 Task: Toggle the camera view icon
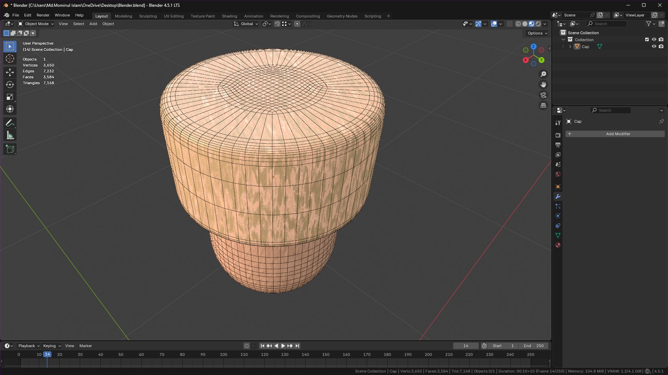[x=543, y=95]
